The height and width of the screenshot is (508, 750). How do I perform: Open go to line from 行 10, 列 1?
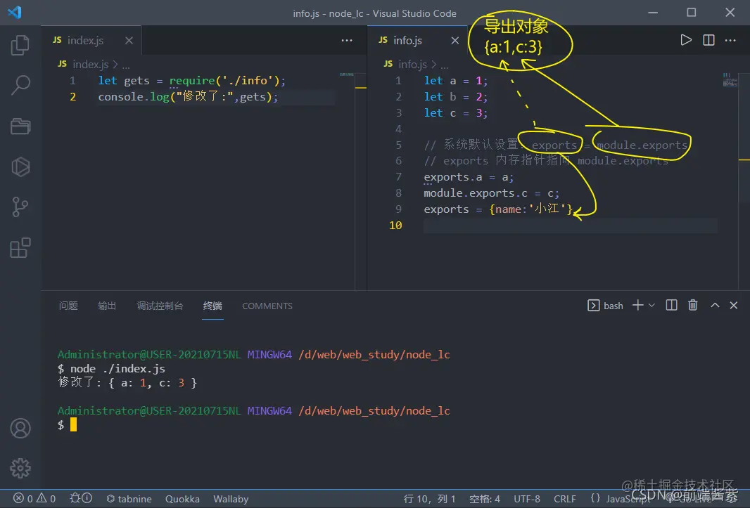429,498
